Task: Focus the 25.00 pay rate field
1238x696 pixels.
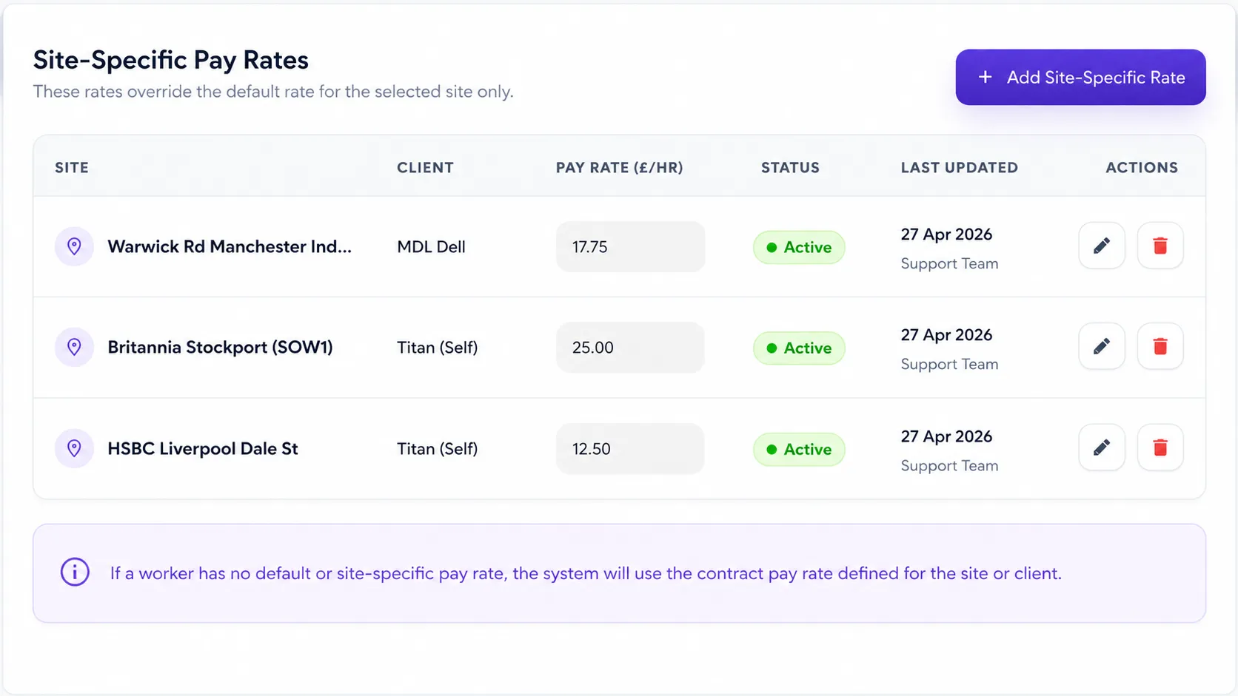Action: [x=630, y=348]
